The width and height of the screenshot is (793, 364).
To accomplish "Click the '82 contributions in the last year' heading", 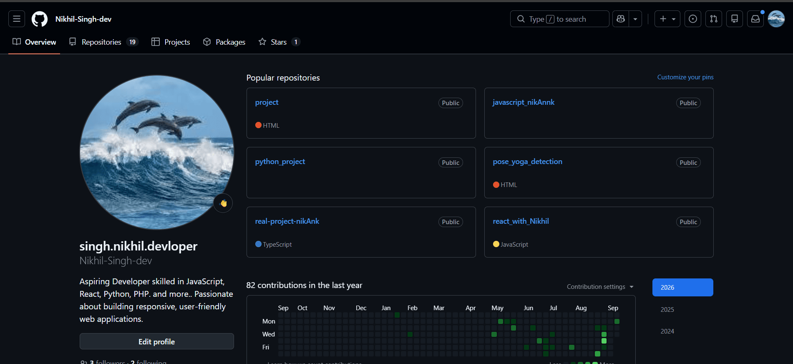I will point(304,285).
